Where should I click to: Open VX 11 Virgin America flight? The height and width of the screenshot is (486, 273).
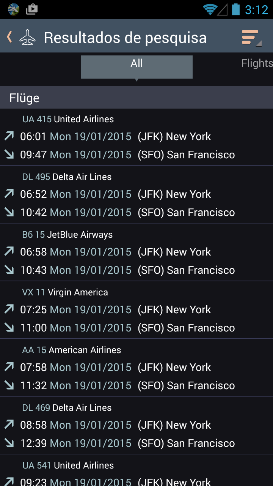coord(136,310)
